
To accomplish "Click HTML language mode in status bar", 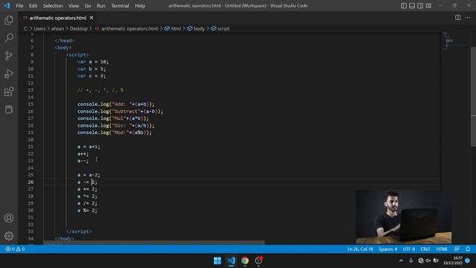I will coord(442,249).
